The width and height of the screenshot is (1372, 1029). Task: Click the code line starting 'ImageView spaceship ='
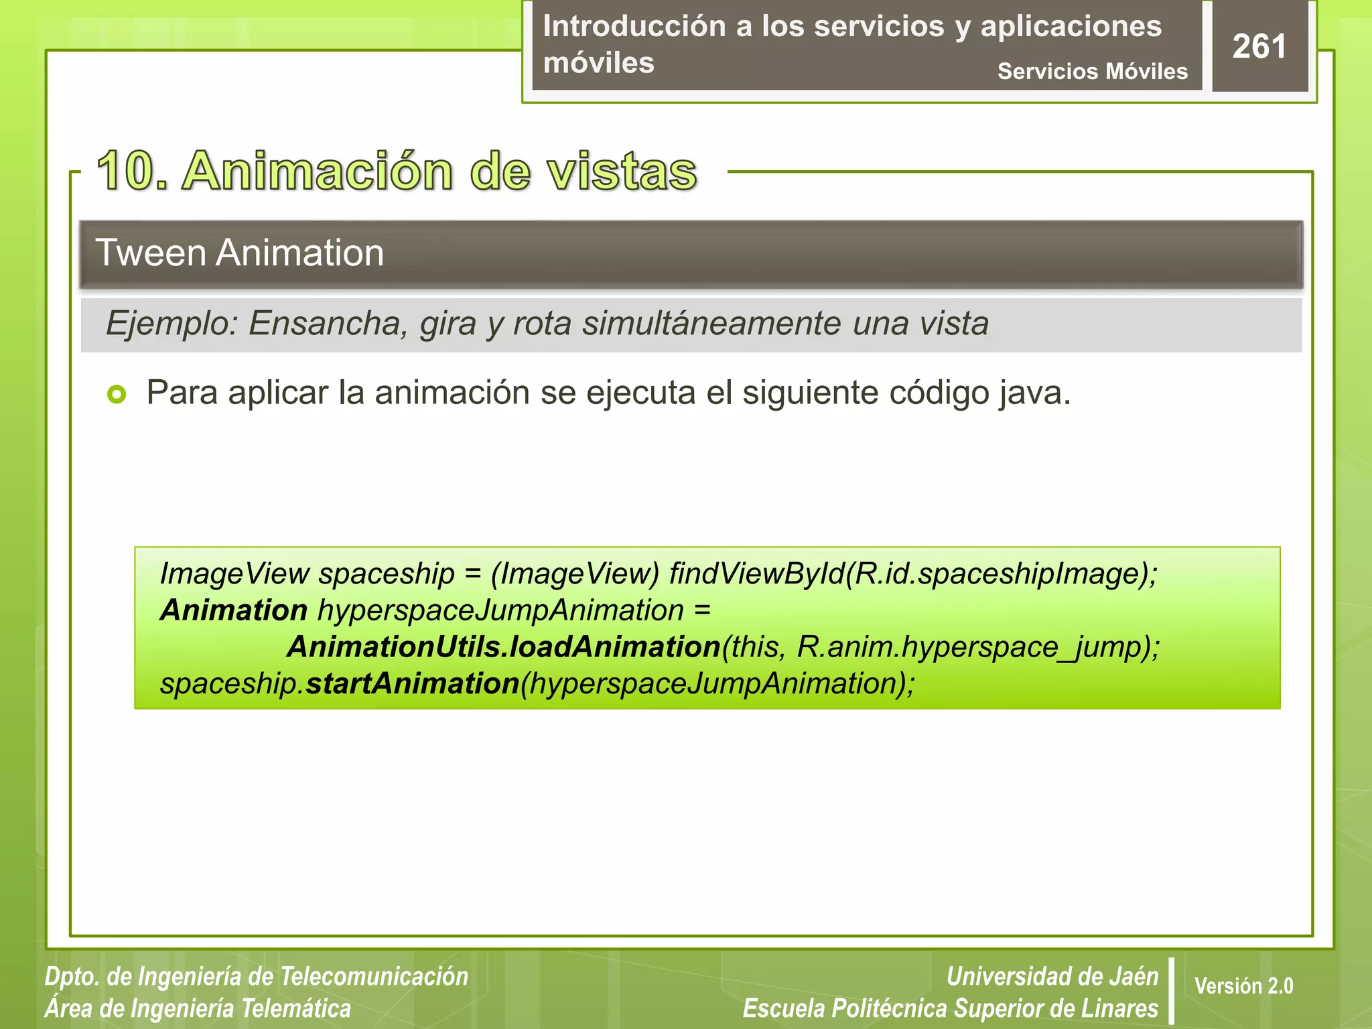(x=659, y=573)
